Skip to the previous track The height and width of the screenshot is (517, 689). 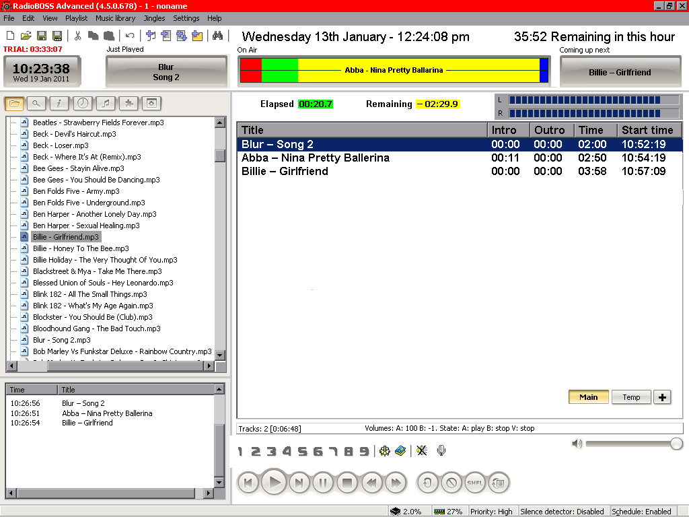pos(248,483)
